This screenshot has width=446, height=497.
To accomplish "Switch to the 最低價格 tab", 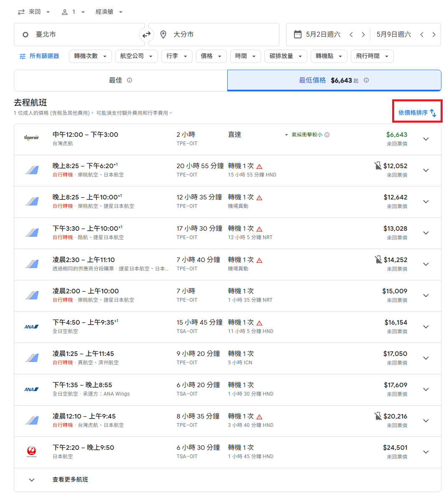I will [x=334, y=80].
